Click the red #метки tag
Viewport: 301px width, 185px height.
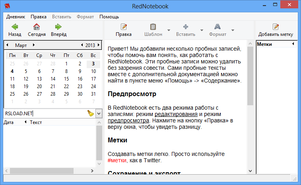point(117,160)
